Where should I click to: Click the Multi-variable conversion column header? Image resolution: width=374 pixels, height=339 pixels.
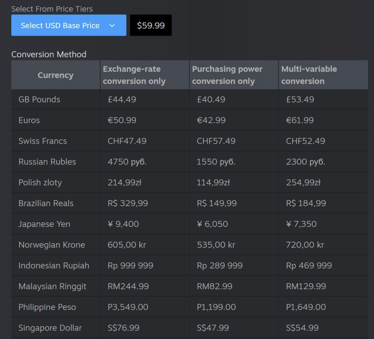309,75
